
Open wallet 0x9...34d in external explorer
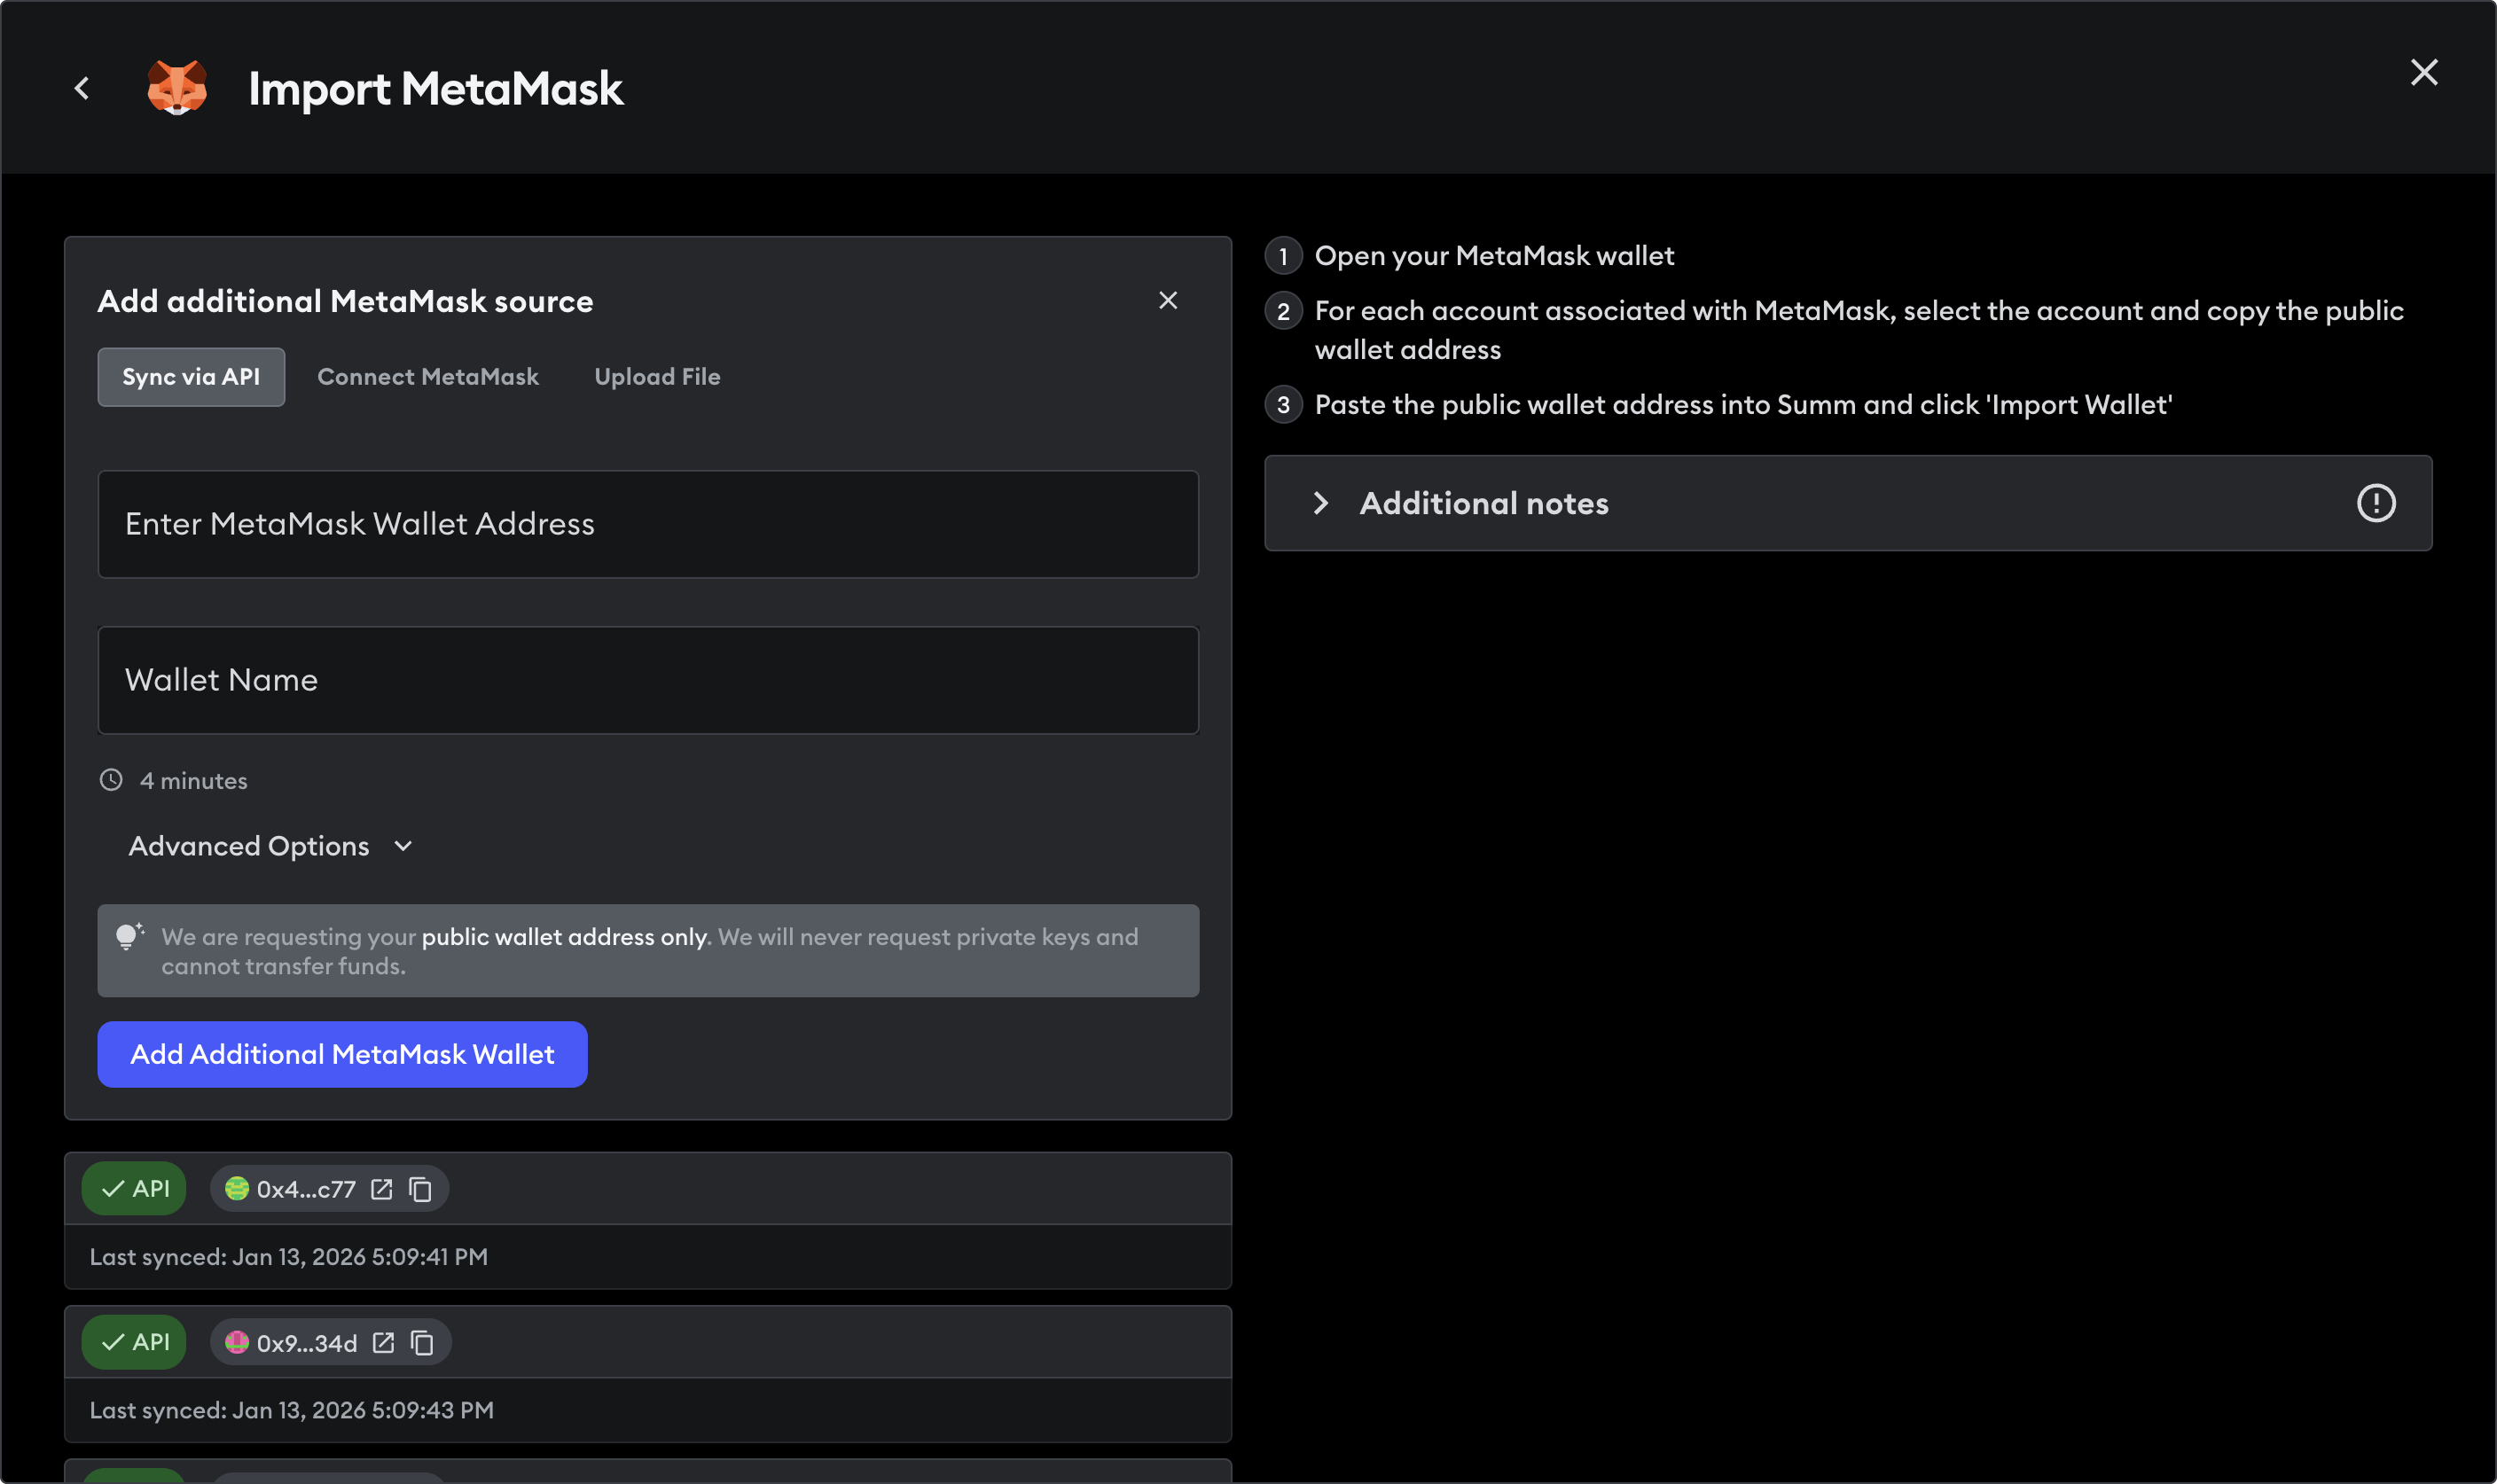click(x=383, y=1342)
